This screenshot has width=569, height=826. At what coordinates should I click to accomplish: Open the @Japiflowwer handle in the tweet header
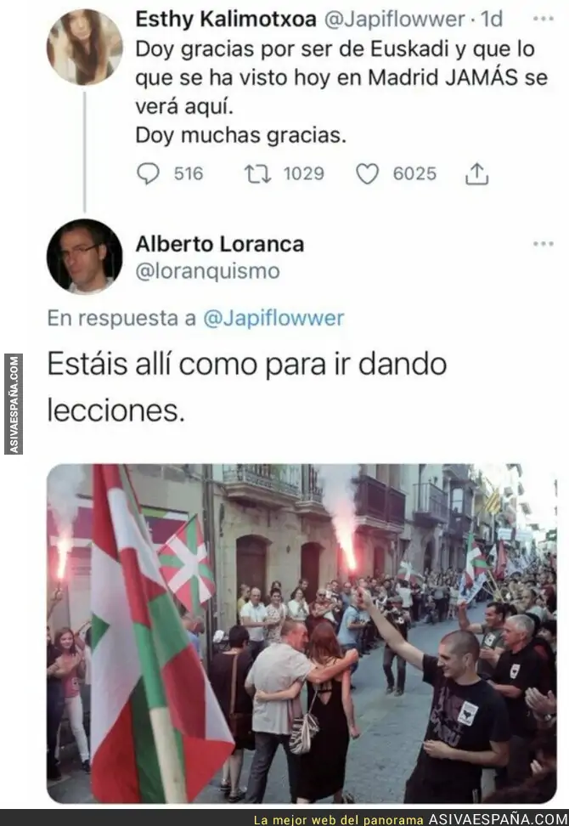point(394,19)
